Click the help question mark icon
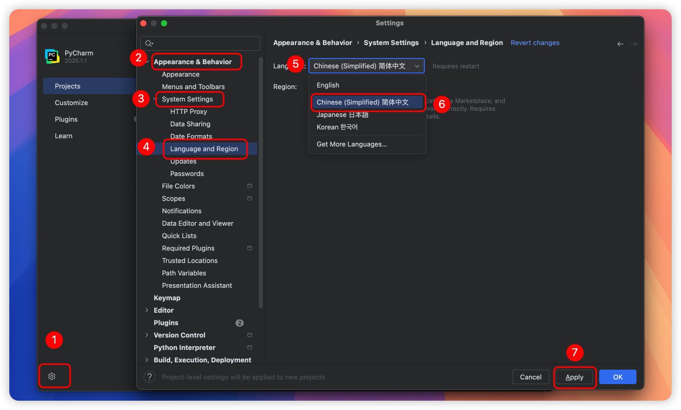The image size is (681, 410). tap(150, 377)
